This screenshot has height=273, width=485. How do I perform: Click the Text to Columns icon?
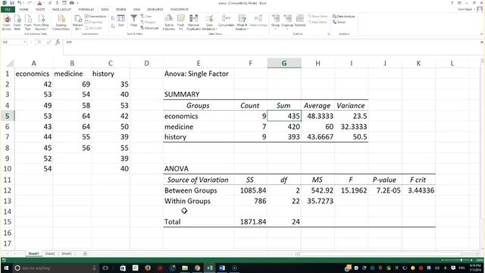click(x=168, y=22)
